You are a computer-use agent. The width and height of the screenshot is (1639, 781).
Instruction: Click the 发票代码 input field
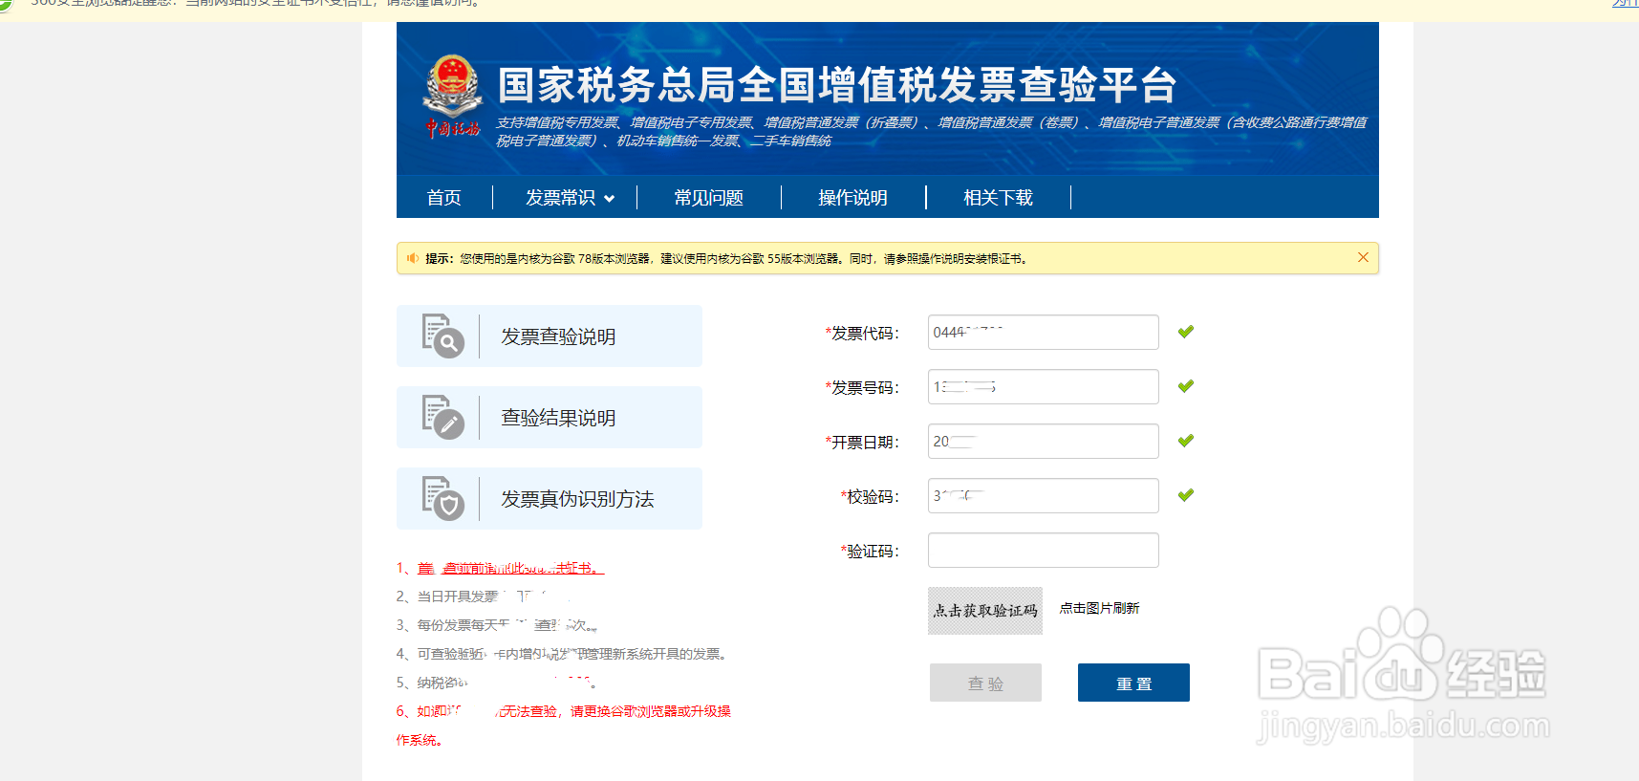pyautogui.click(x=1044, y=333)
